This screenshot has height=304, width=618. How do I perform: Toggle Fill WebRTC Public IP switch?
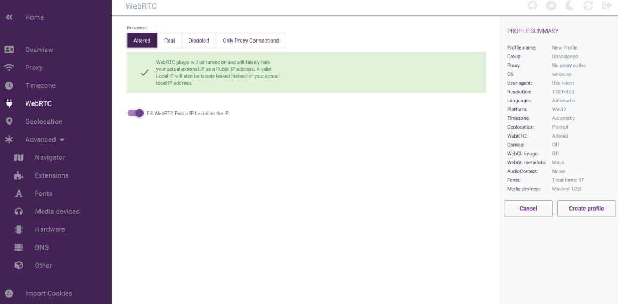(135, 113)
